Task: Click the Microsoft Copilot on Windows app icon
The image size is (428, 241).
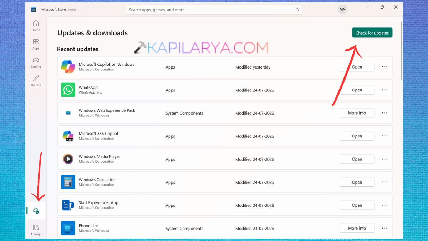Action: (68, 67)
